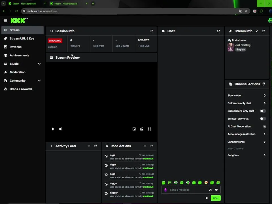Expand the Studio sidebar menu
The image size is (272, 204).
pyautogui.click(x=39, y=64)
